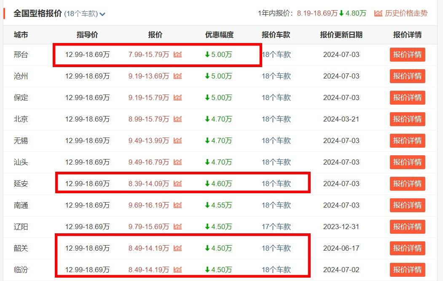Open the 历史价格走势 link
This screenshot has height=281, width=443.
point(406,13)
